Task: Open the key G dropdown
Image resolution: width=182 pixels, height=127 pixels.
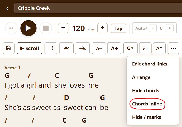Action: coord(131,48)
